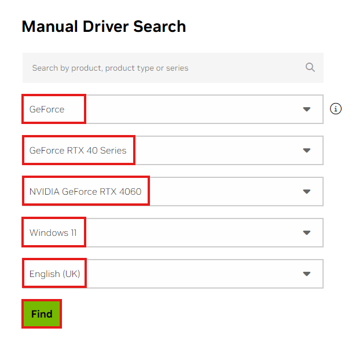
Task: Open the Windows 11 operating system dropdown
Action: [173, 232]
